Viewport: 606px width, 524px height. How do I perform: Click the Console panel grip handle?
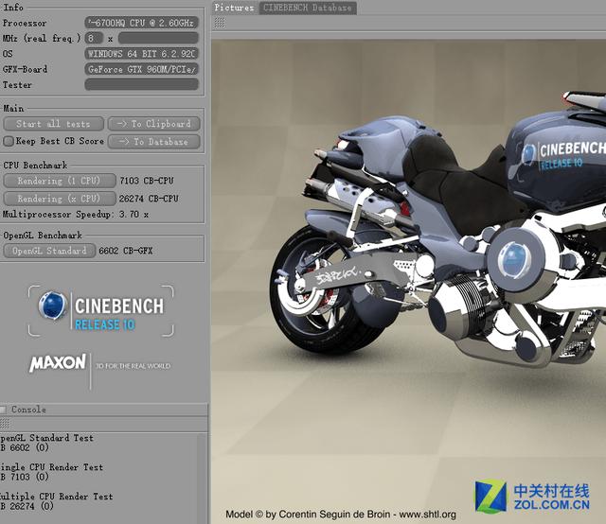(4, 424)
